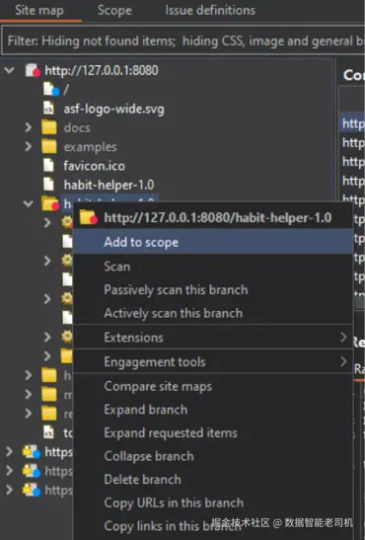365x540 pixels.
Task: Open the site map filter bar
Action: click(x=184, y=41)
